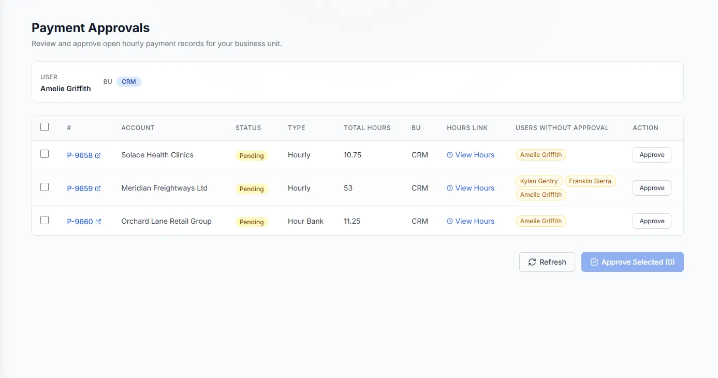
Task: Select the checkbox for payment P-9659
Action: tap(45, 187)
